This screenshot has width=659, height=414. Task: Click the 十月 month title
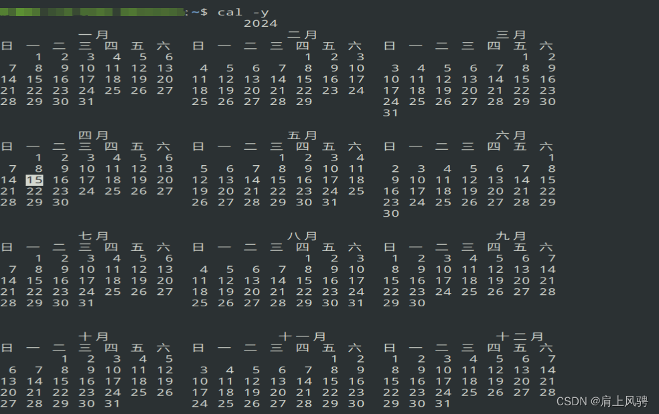point(93,336)
